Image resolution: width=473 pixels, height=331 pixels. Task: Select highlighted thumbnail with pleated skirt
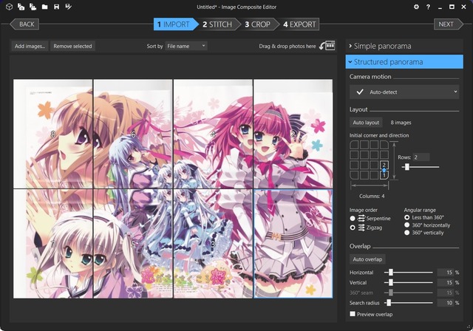(293, 244)
